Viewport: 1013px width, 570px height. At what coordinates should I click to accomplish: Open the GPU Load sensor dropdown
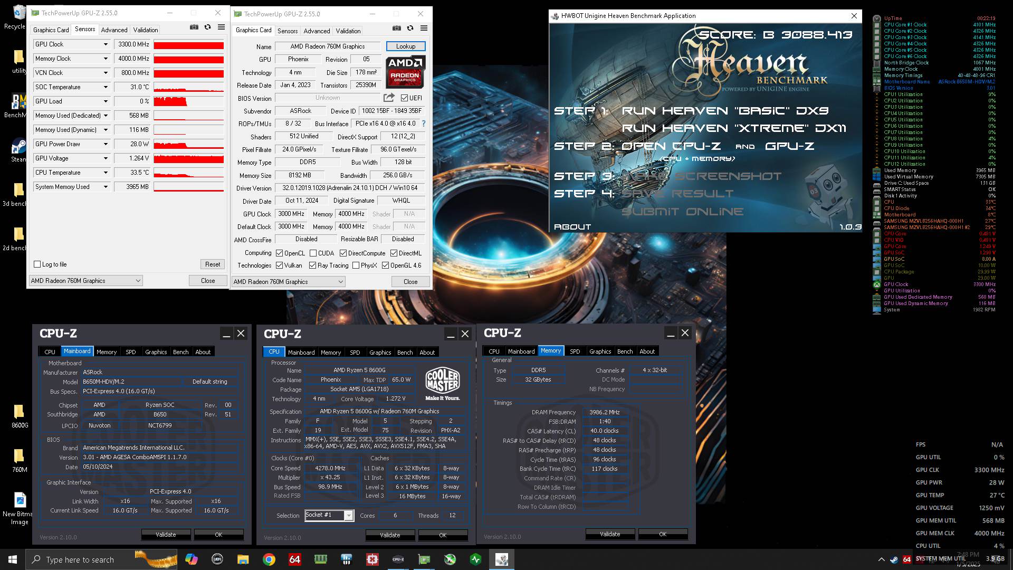(106, 101)
